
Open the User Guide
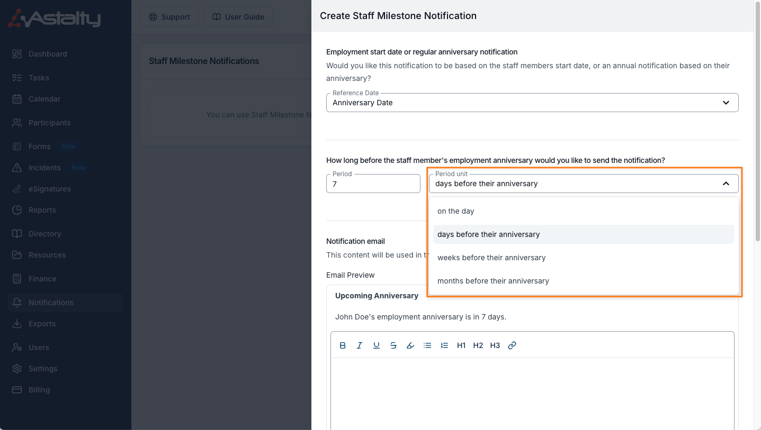[x=238, y=17]
